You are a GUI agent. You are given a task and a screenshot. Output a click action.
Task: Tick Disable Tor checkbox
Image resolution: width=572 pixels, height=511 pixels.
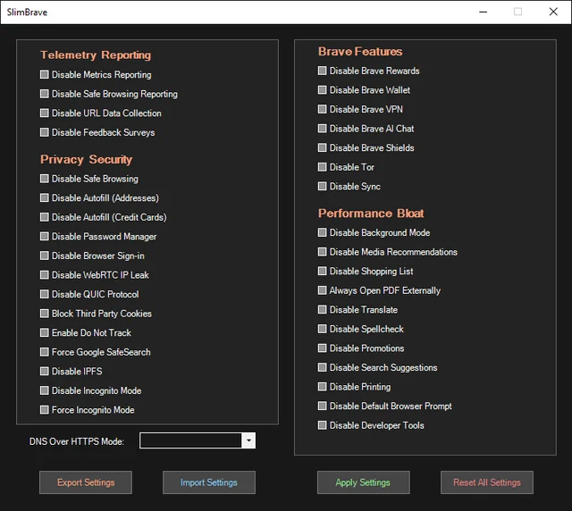click(x=322, y=167)
